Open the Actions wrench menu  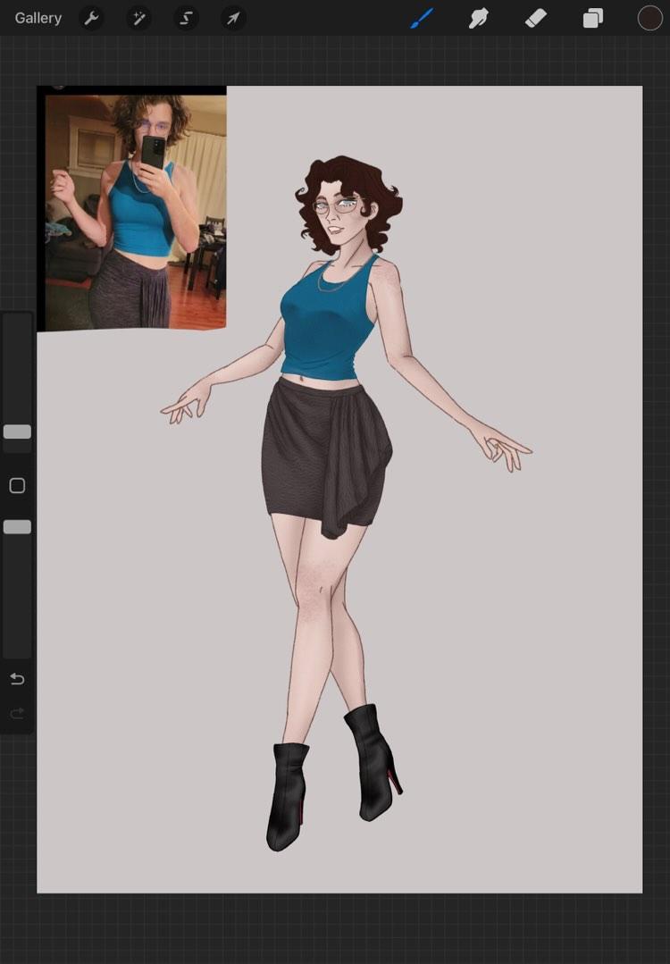click(x=91, y=19)
